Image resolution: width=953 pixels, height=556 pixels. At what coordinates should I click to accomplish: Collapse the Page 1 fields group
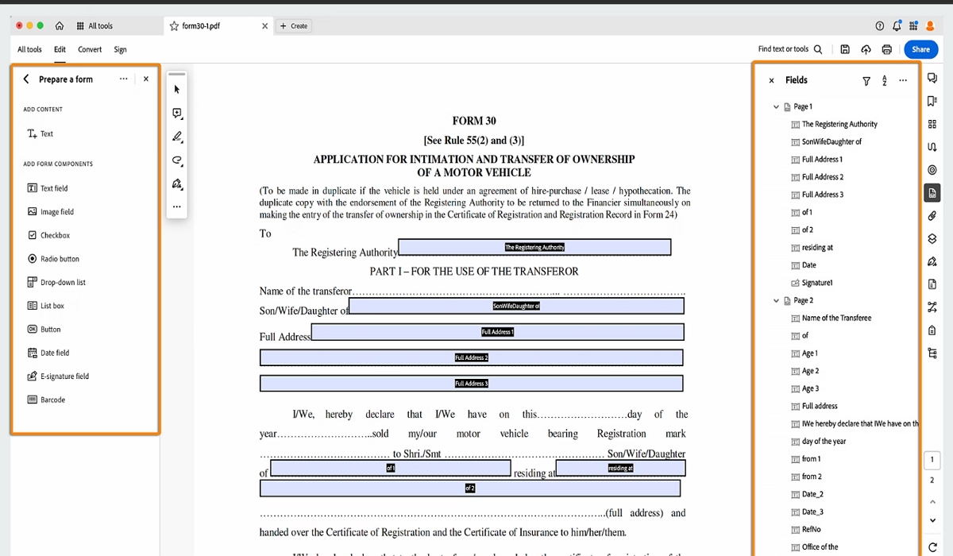(776, 106)
